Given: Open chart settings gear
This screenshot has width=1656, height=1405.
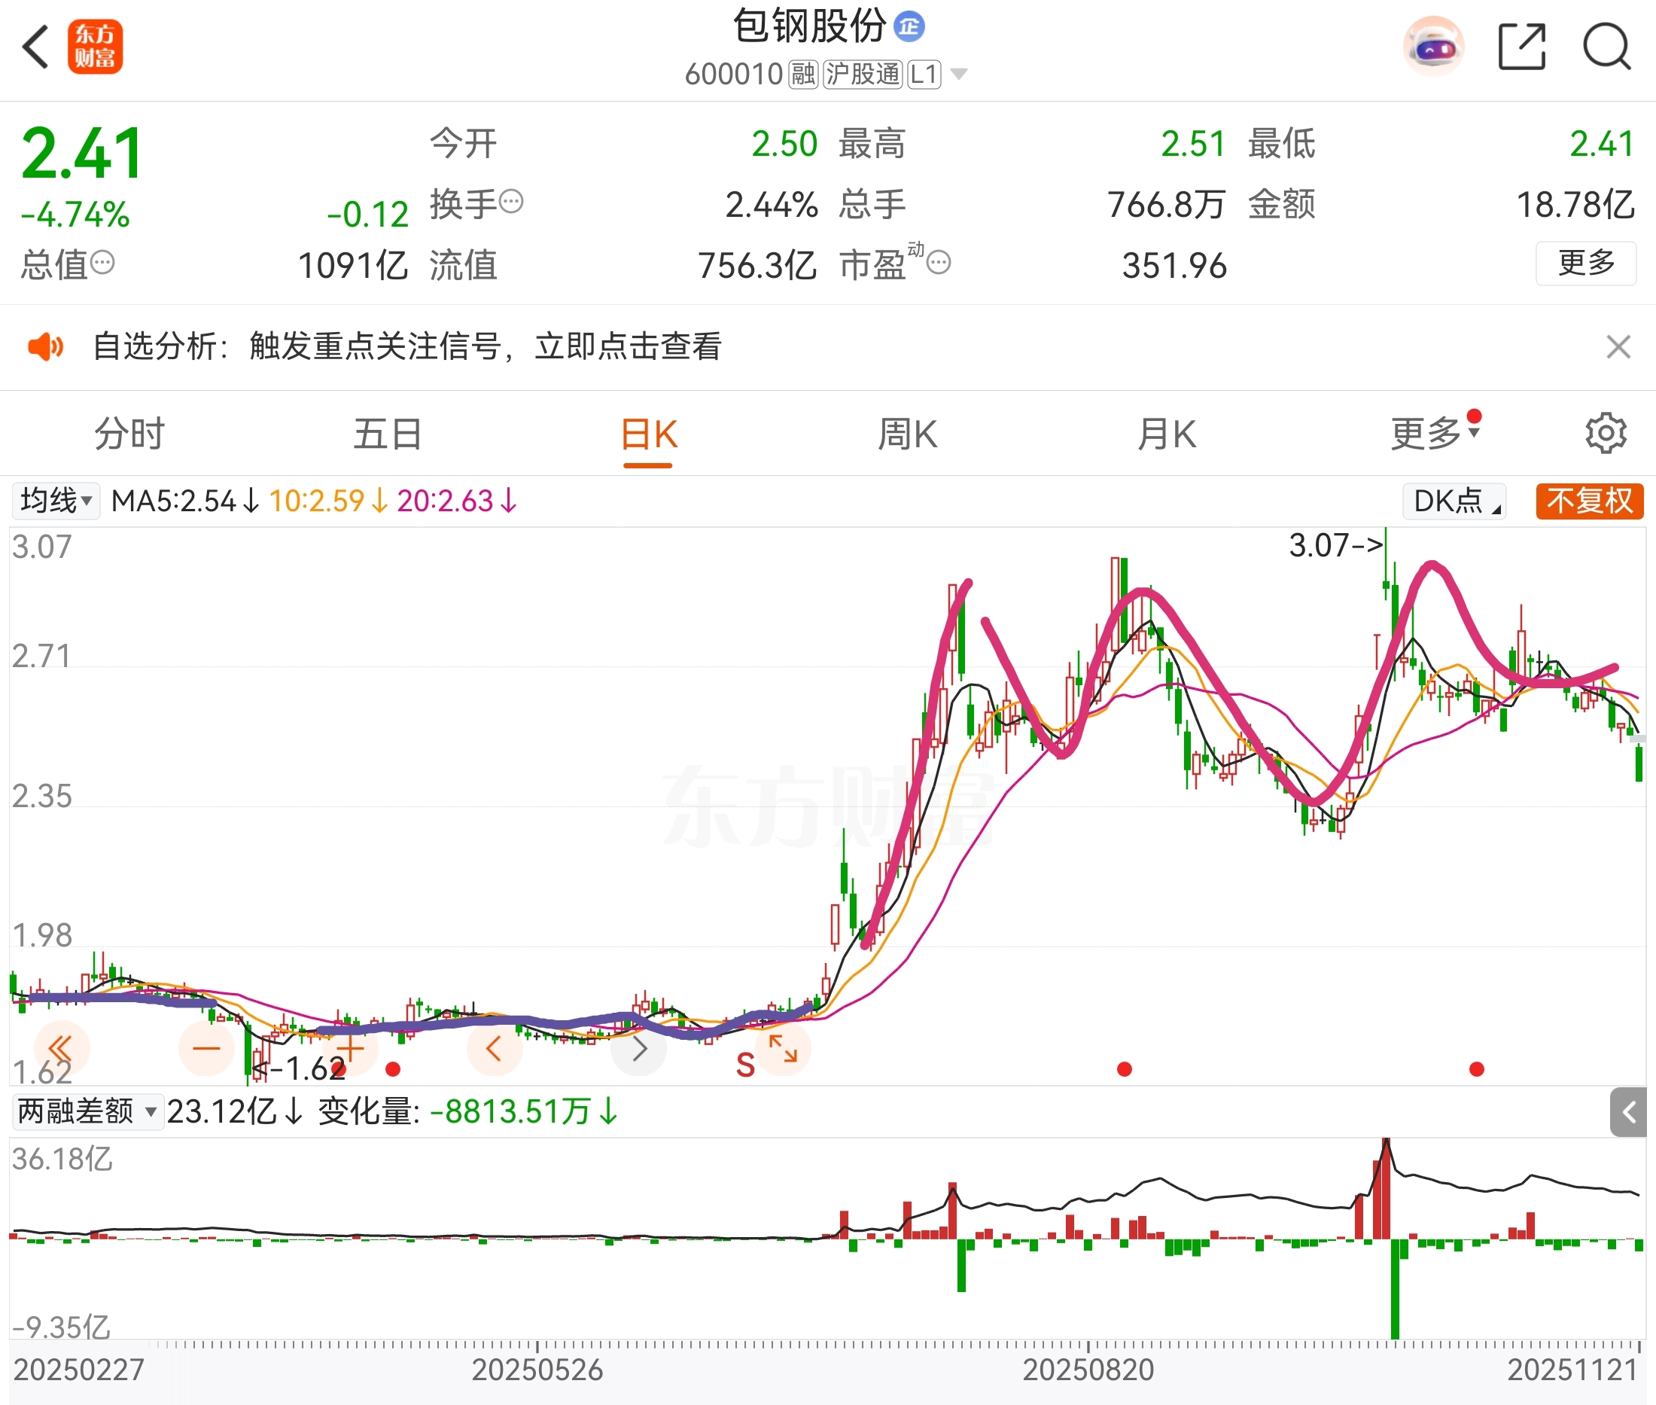Looking at the screenshot, I should (1605, 433).
